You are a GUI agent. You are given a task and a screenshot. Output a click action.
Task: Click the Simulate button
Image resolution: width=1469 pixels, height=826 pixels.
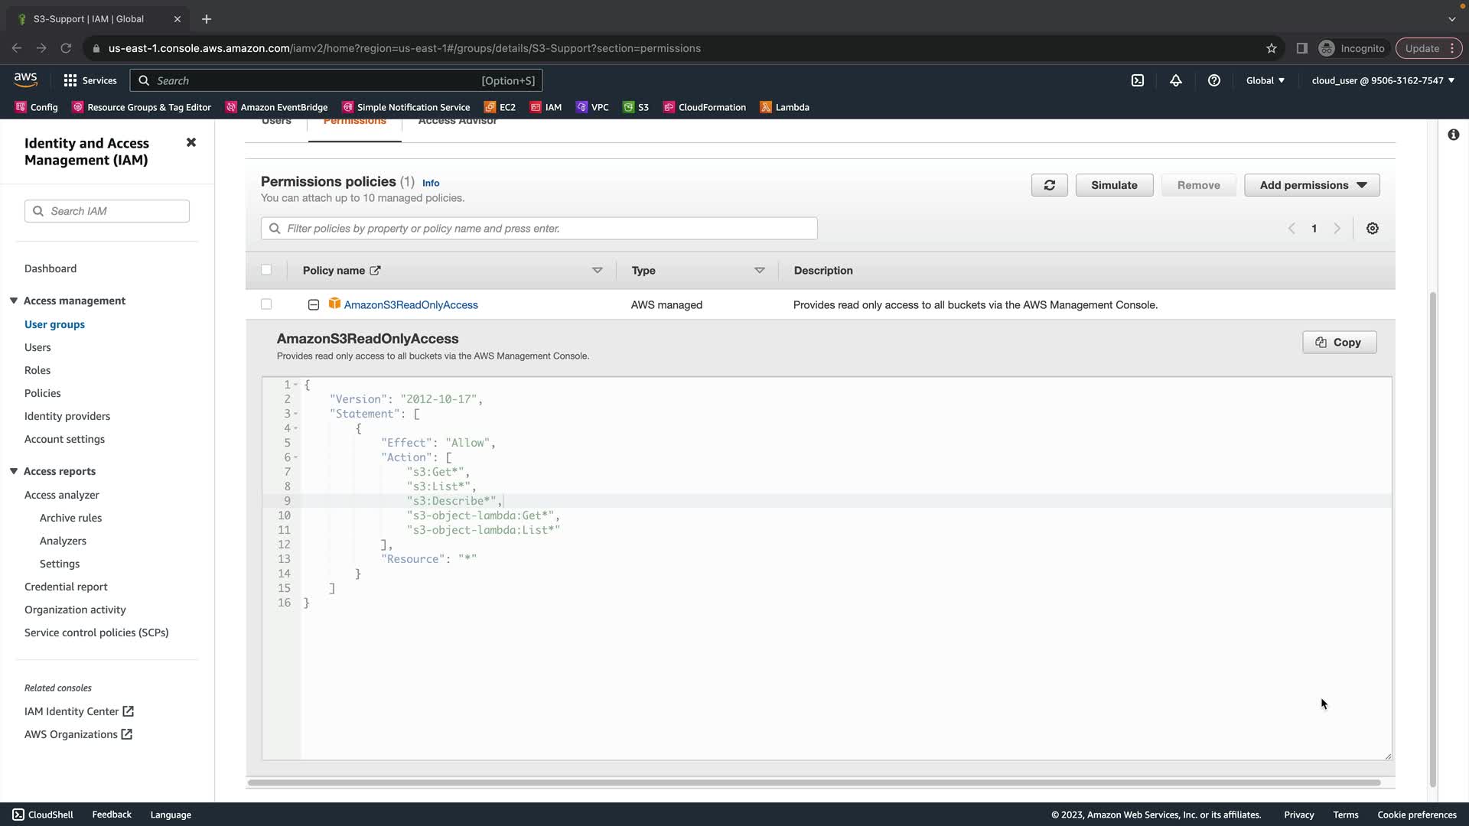point(1114,185)
